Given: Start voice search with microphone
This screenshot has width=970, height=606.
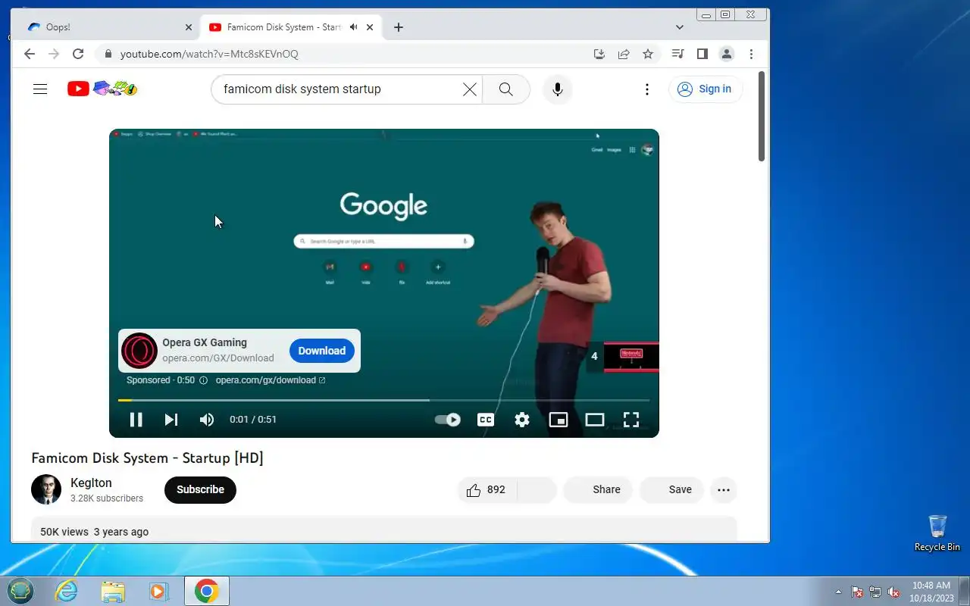Looking at the screenshot, I should 558,89.
